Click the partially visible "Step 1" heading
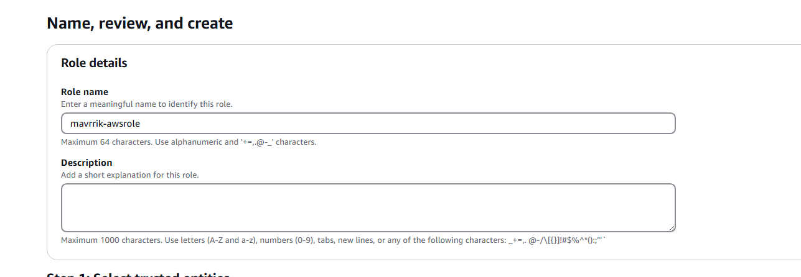Screen dimensions: 801x277 click(x=138, y=275)
